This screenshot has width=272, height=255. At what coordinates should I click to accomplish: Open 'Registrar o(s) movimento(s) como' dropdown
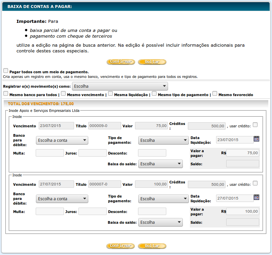tap(120, 86)
